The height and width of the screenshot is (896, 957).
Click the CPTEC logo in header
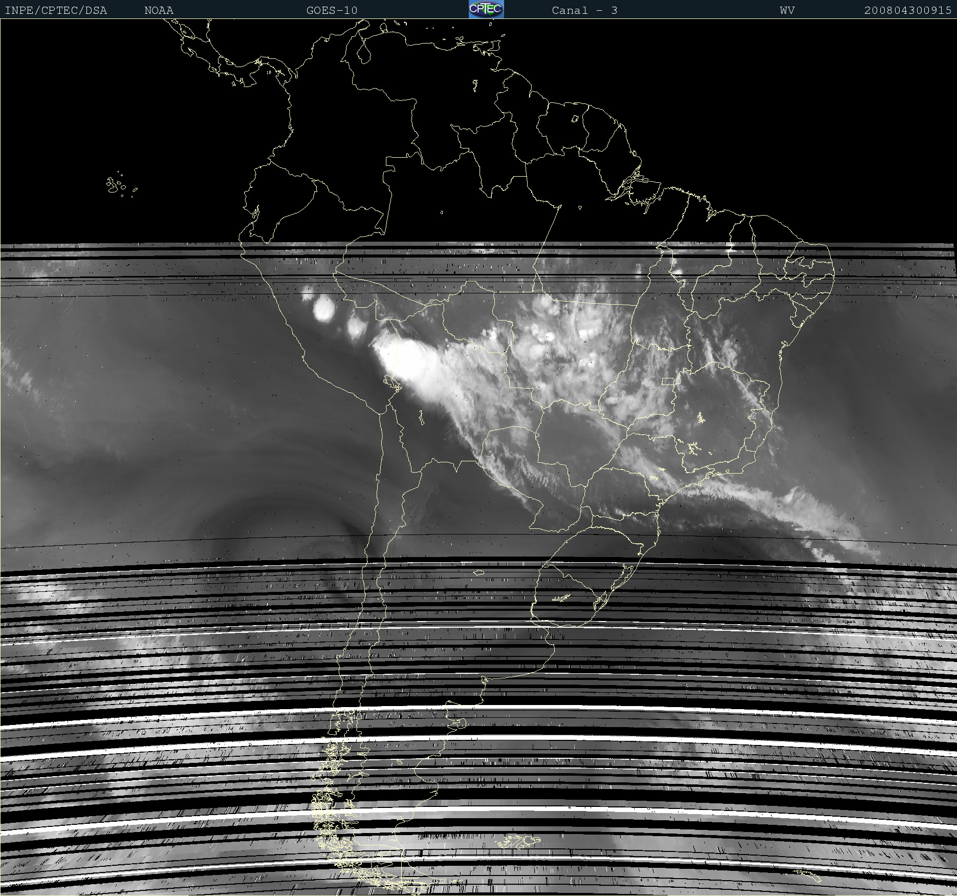(x=486, y=9)
